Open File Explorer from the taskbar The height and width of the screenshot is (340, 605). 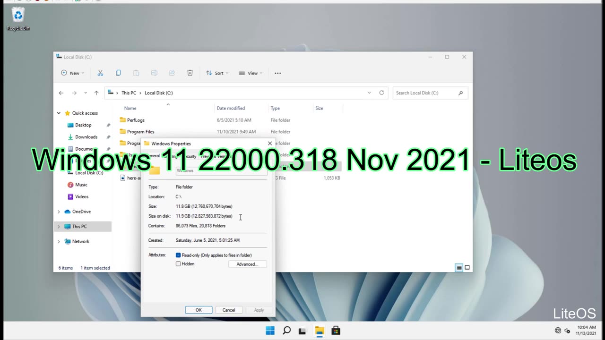(x=320, y=331)
